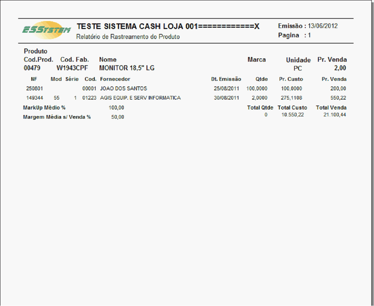Select the Total Venda value 21.100,44
The image size is (374, 306).
pyautogui.click(x=335, y=115)
